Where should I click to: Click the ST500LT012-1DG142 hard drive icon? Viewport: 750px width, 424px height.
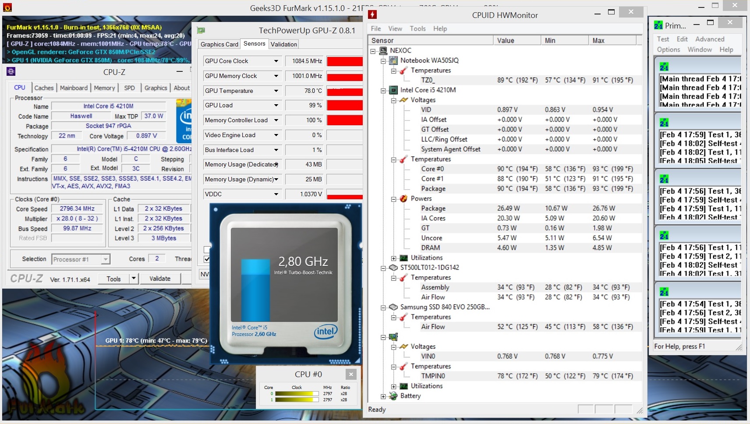pyautogui.click(x=393, y=267)
